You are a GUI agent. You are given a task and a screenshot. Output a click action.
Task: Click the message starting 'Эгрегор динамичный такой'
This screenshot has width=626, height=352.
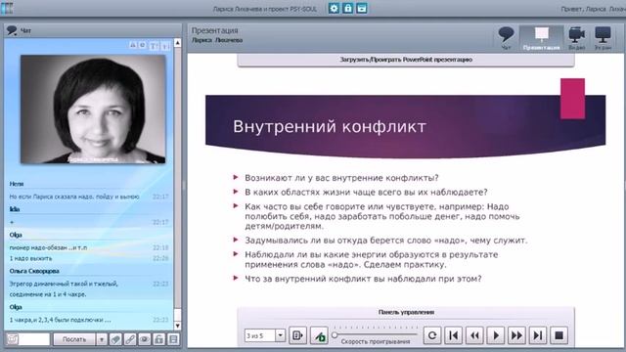point(64,289)
